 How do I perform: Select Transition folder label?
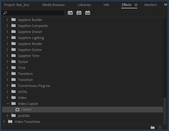26,80
